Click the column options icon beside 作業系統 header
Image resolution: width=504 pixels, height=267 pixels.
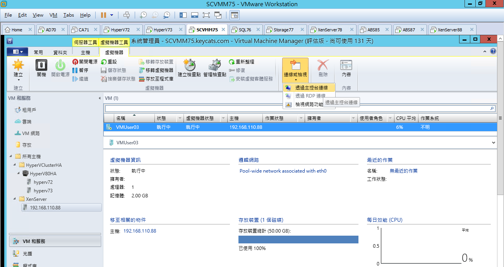500,118
